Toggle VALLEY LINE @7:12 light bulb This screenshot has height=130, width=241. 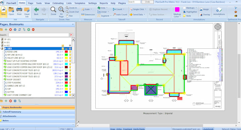pyautogui.click(x=70, y=58)
